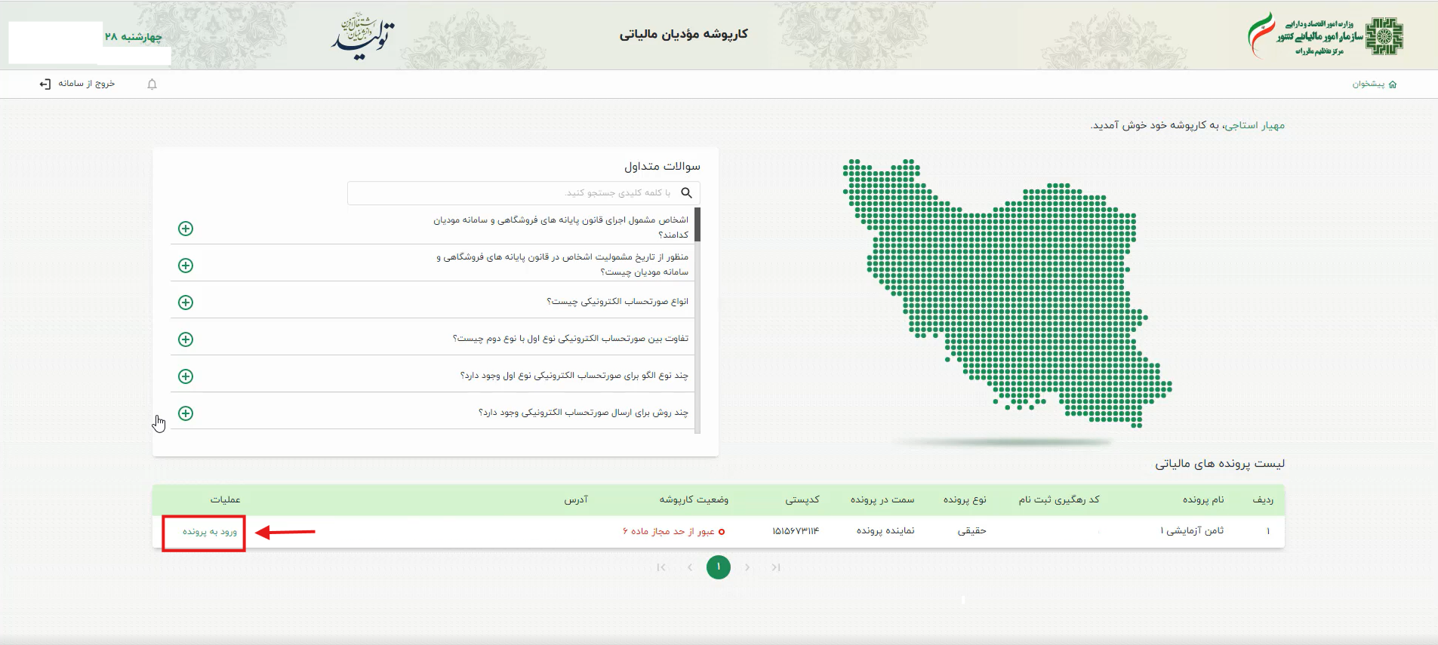Select page 1 in pagination
Viewport: 1438px width, 645px height.
click(x=719, y=567)
